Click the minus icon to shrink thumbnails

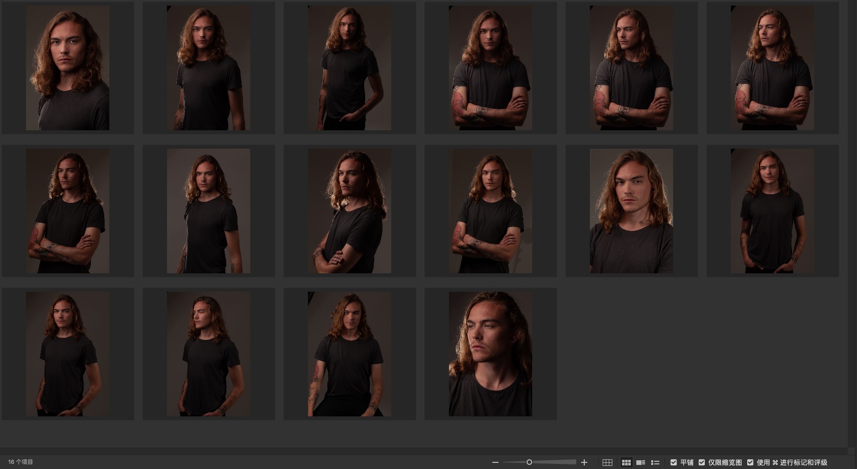click(495, 462)
